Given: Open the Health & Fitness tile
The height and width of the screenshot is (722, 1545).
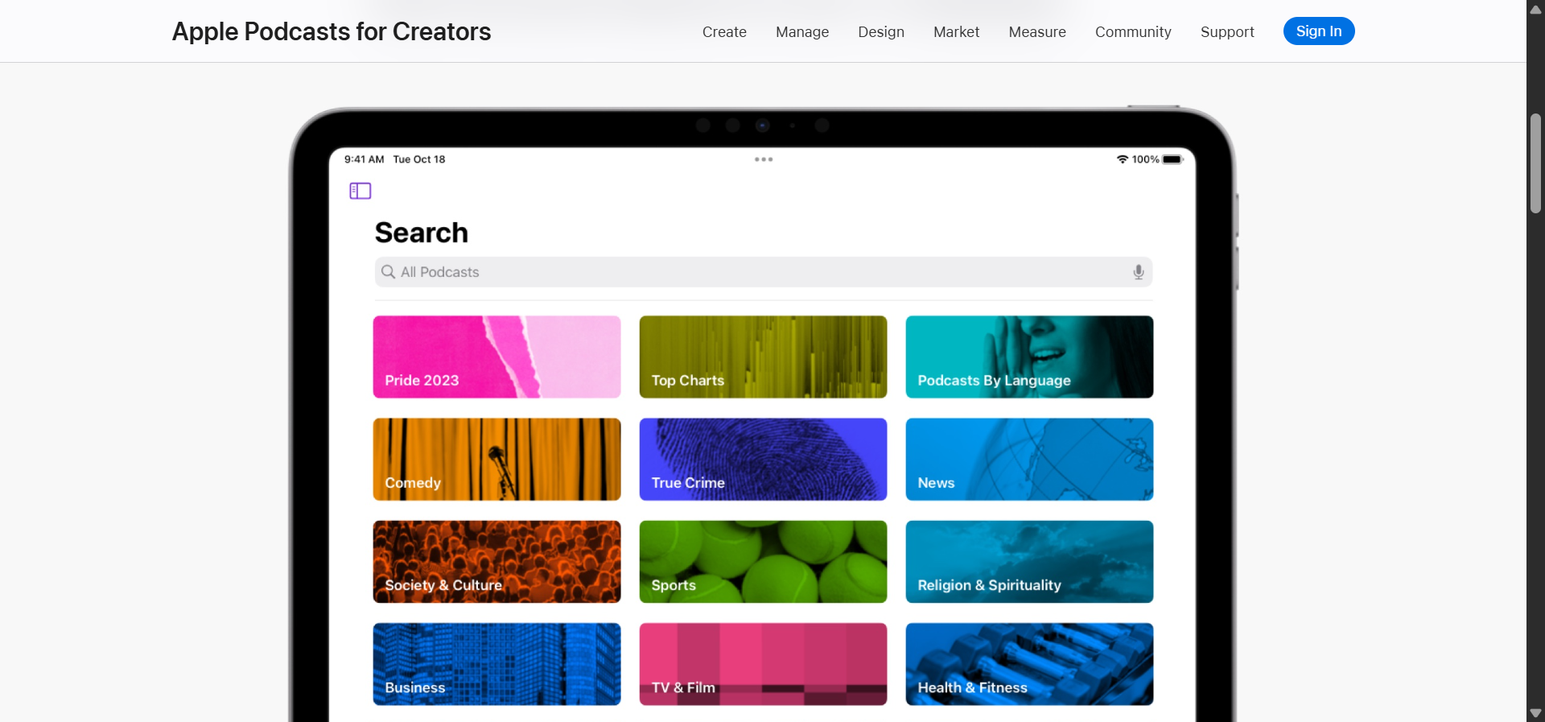Looking at the screenshot, I should pos(1029,664).
